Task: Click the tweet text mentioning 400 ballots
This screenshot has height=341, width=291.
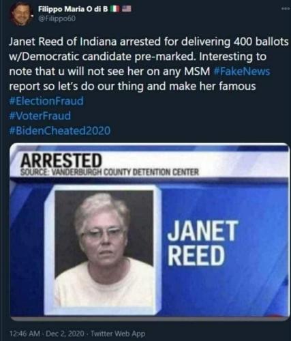Action: tap(149, 42)
